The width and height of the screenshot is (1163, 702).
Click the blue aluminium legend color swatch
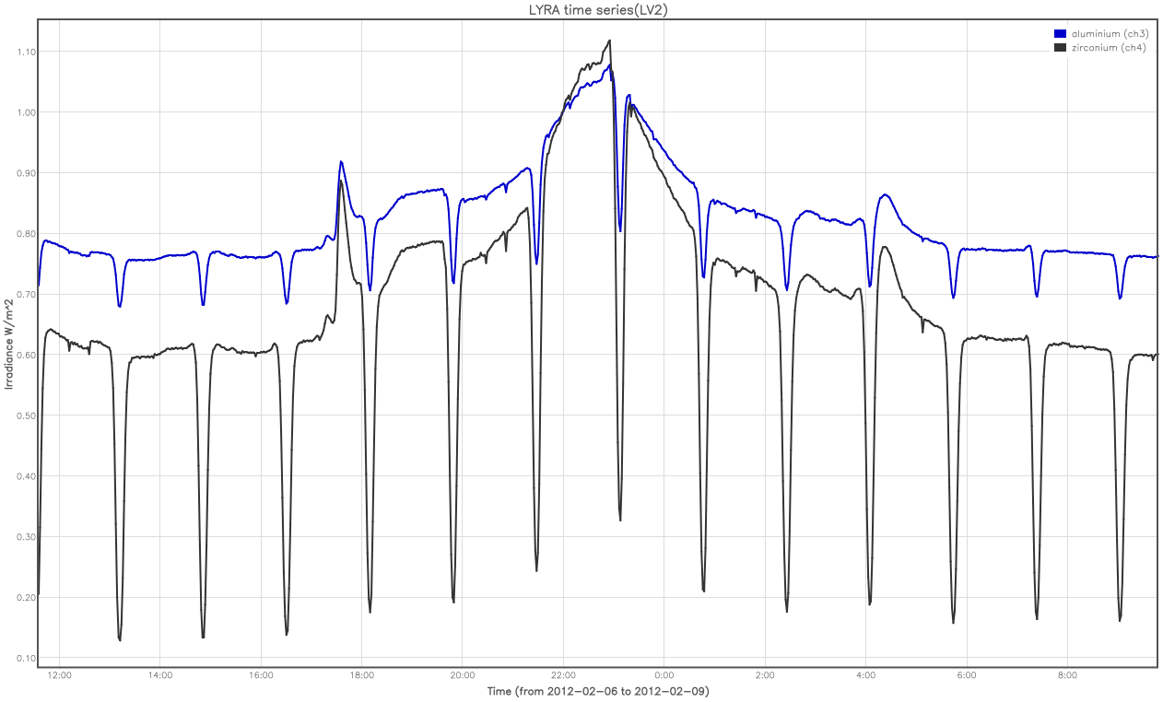1059,34
